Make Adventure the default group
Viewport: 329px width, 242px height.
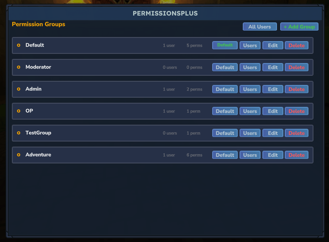click(x=225, y=155)
